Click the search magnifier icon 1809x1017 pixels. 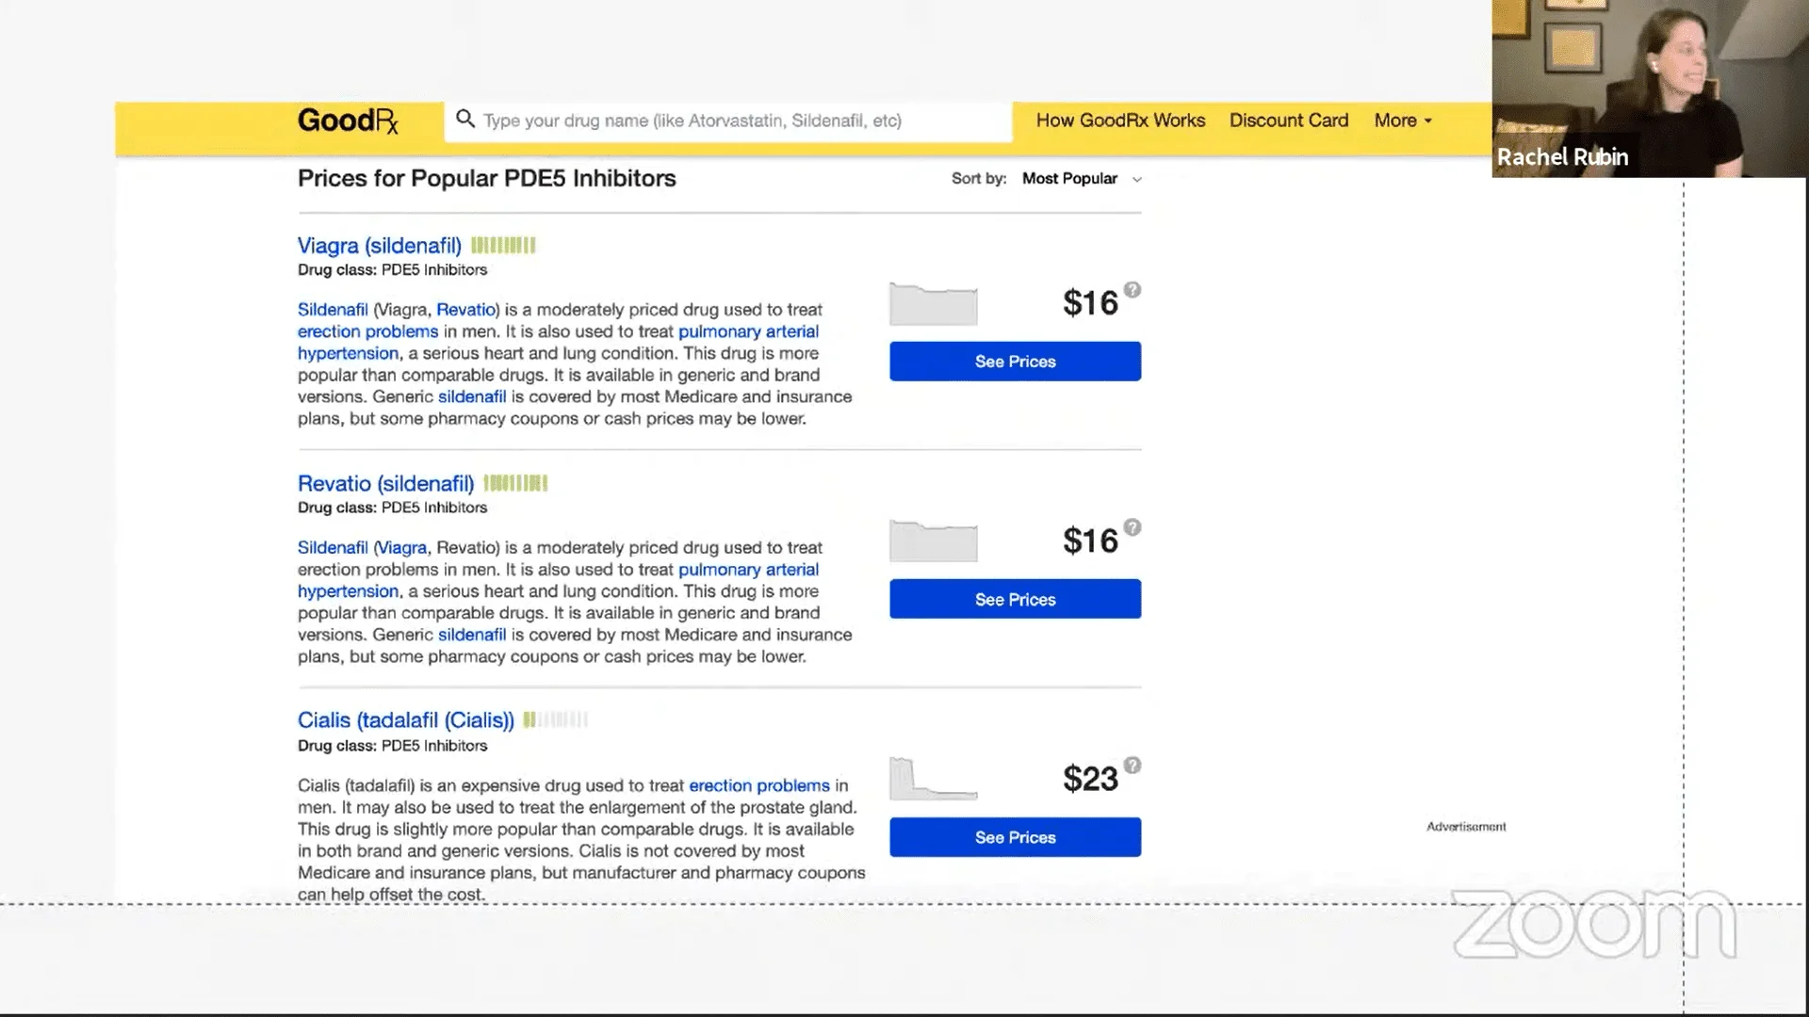coord(464,119)
